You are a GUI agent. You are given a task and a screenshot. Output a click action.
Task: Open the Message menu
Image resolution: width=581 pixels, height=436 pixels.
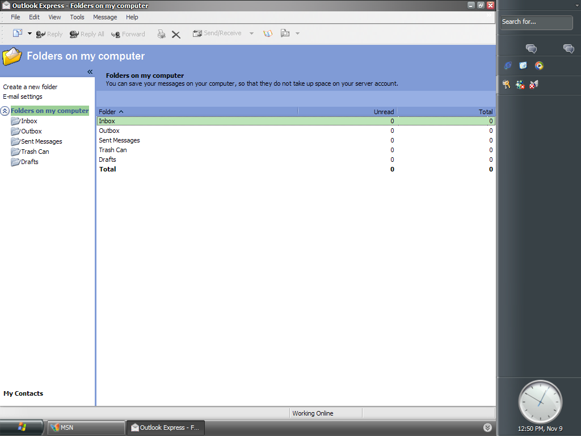click(x=105, y=17)
